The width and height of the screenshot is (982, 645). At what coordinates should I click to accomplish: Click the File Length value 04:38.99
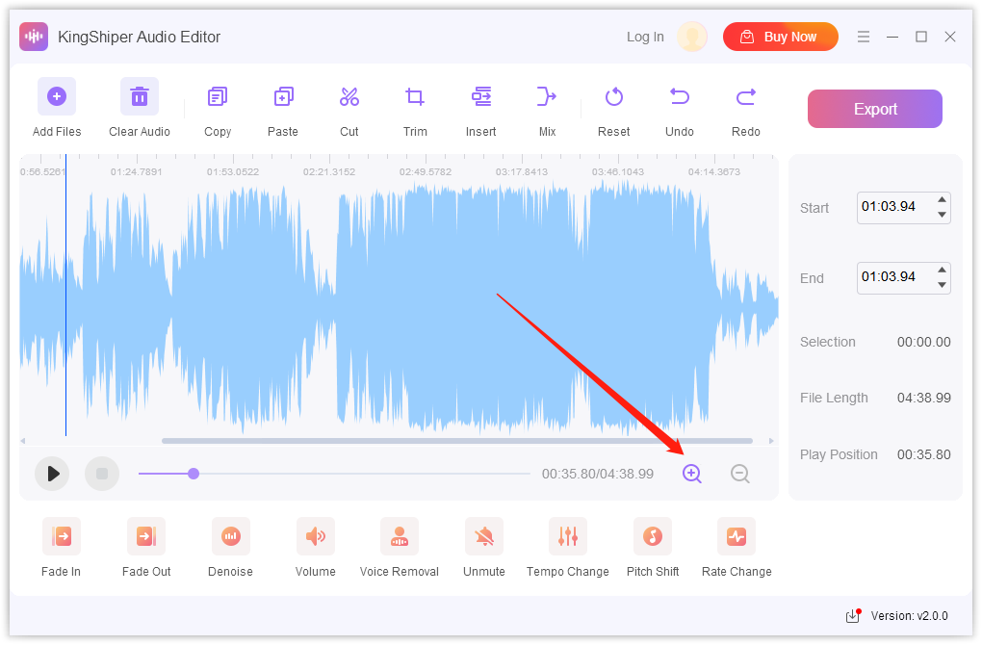(x=924, y=399)
